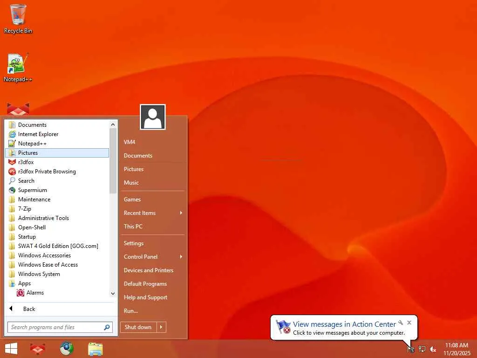The image size is (477, 358).
Task: Open Recycle Bin desktop icon
Action: (18, 19)
